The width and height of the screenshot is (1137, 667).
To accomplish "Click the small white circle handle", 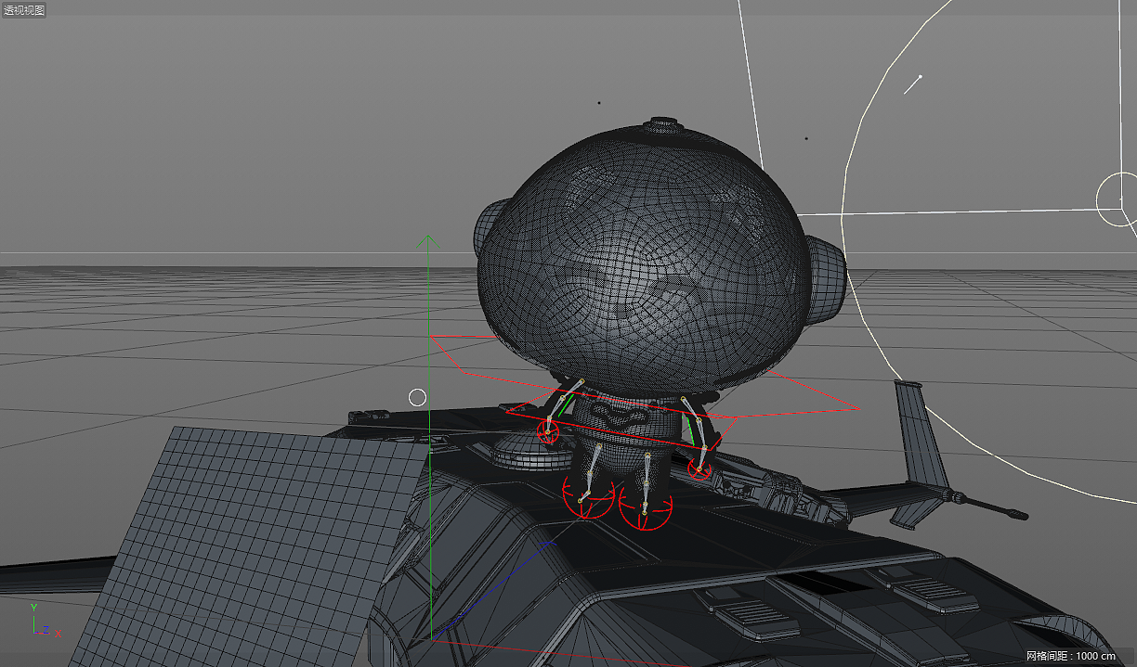I will pyautogui.click(x=418, y=398).
